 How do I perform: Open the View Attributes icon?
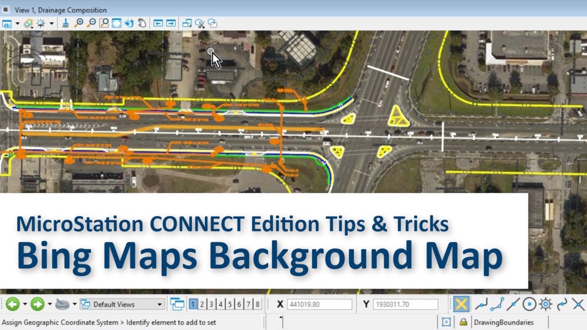[7, 23]
